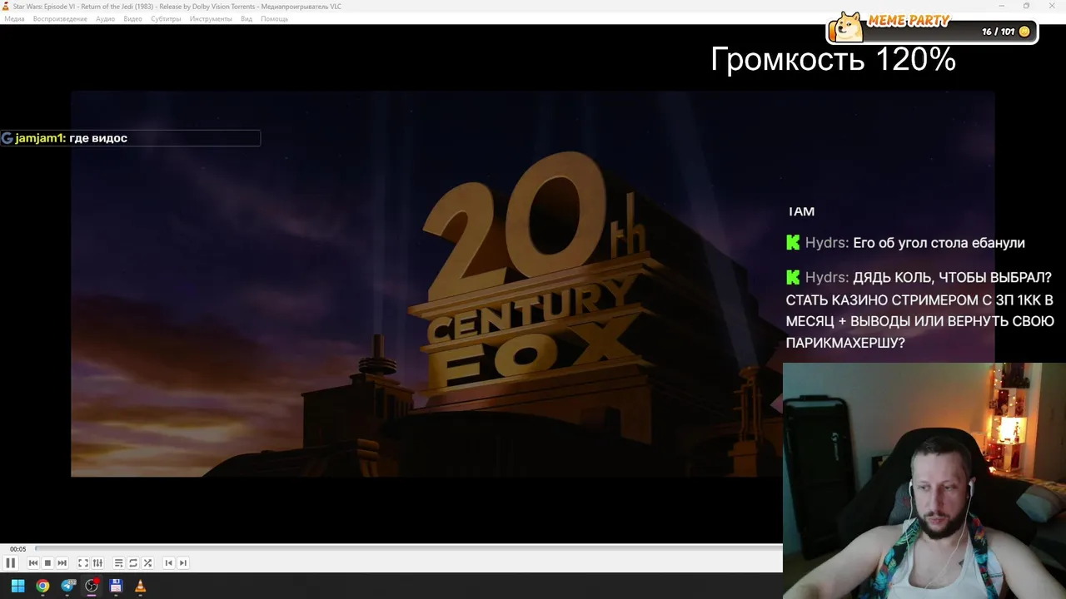Open the Помощь menu
This screenshot has width=1066, height=599.
click(274, 18)
